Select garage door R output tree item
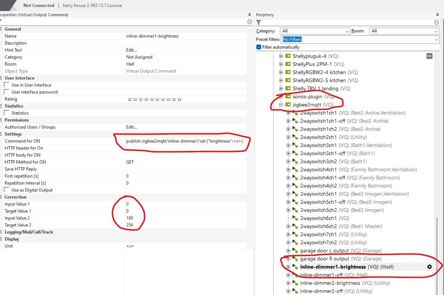 coord(341,259)
